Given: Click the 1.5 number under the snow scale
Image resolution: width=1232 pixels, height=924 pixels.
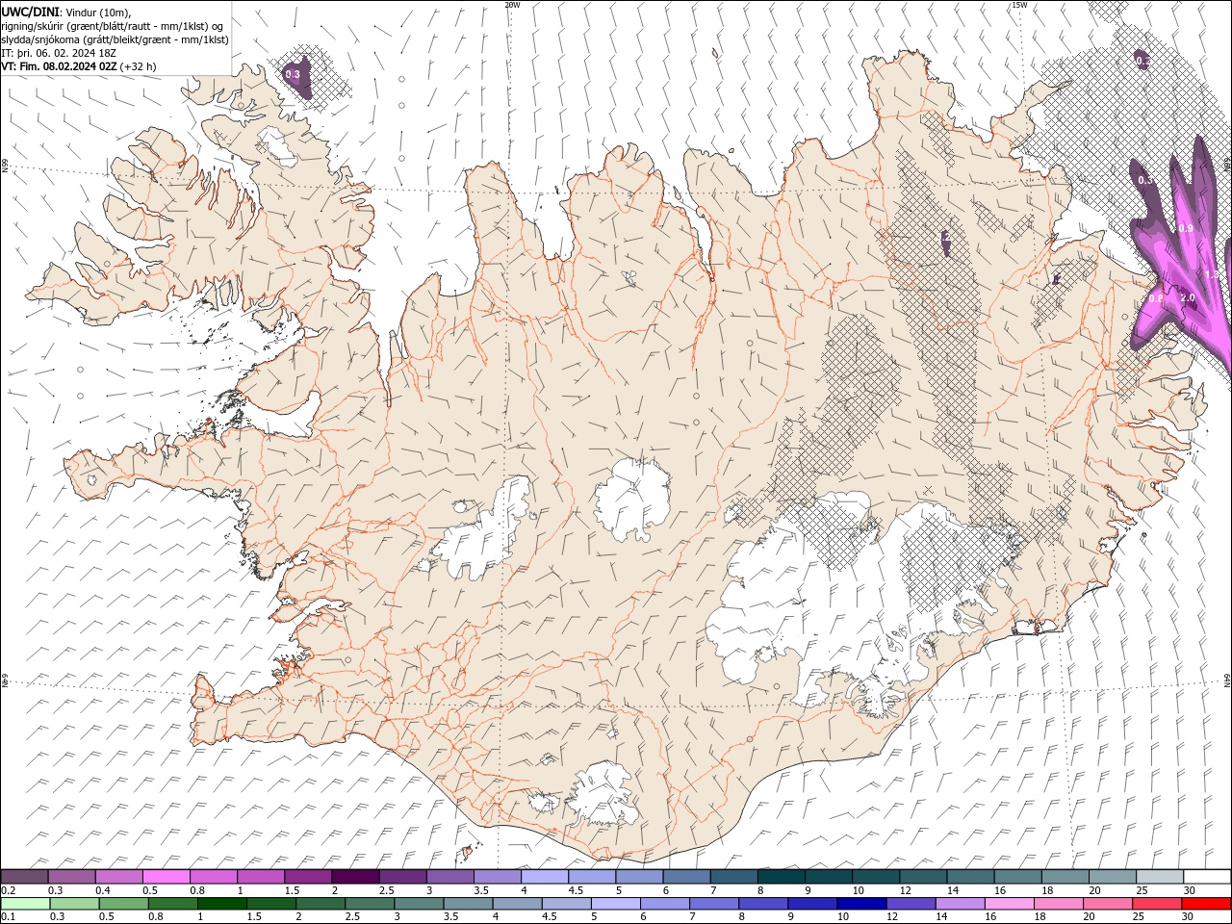Looking at the screenshot, I should pyautogui.click(x=292, y=890).
